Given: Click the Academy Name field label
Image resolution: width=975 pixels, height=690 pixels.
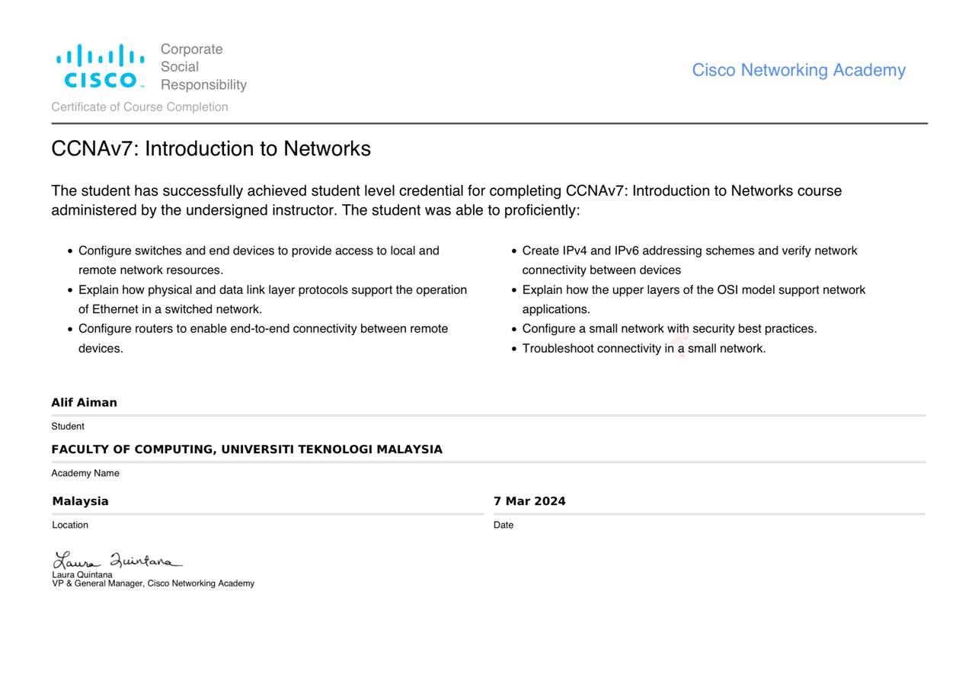Looking at the screenshot, I should tap(85, 473).
